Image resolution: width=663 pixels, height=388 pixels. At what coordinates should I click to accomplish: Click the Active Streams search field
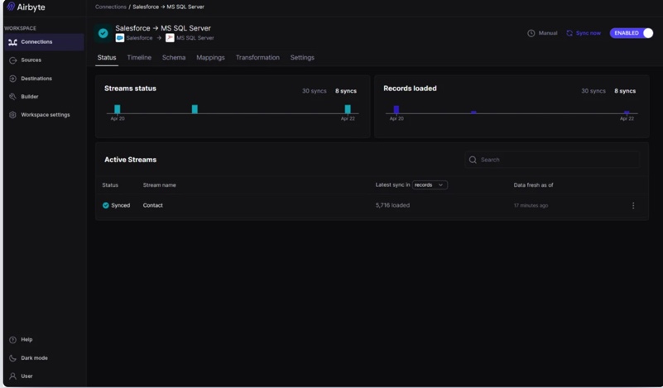click(x=552, y=160)
